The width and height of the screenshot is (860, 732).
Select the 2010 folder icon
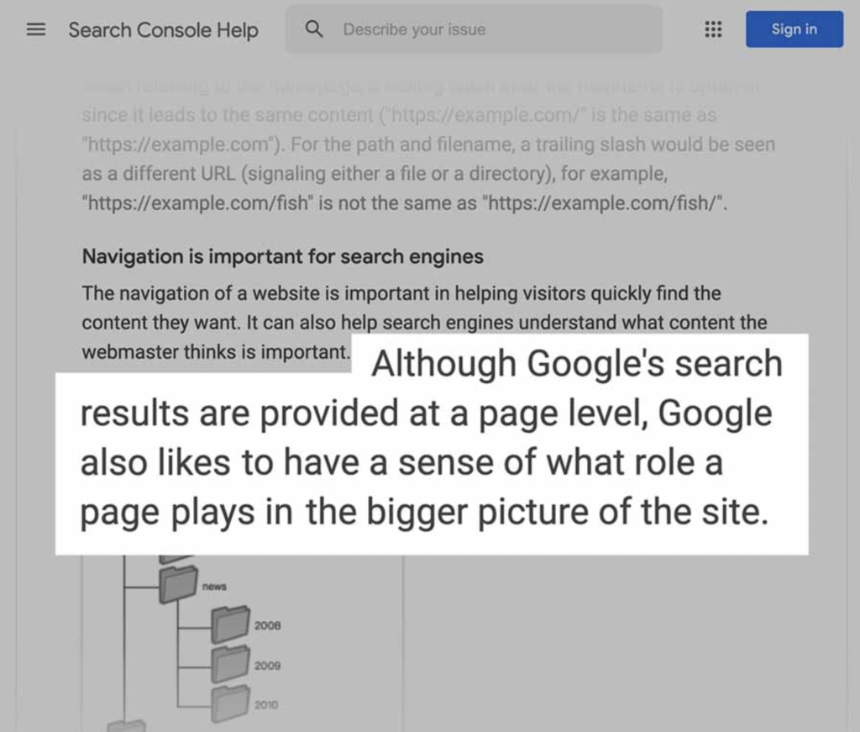[x=230, y=703]
